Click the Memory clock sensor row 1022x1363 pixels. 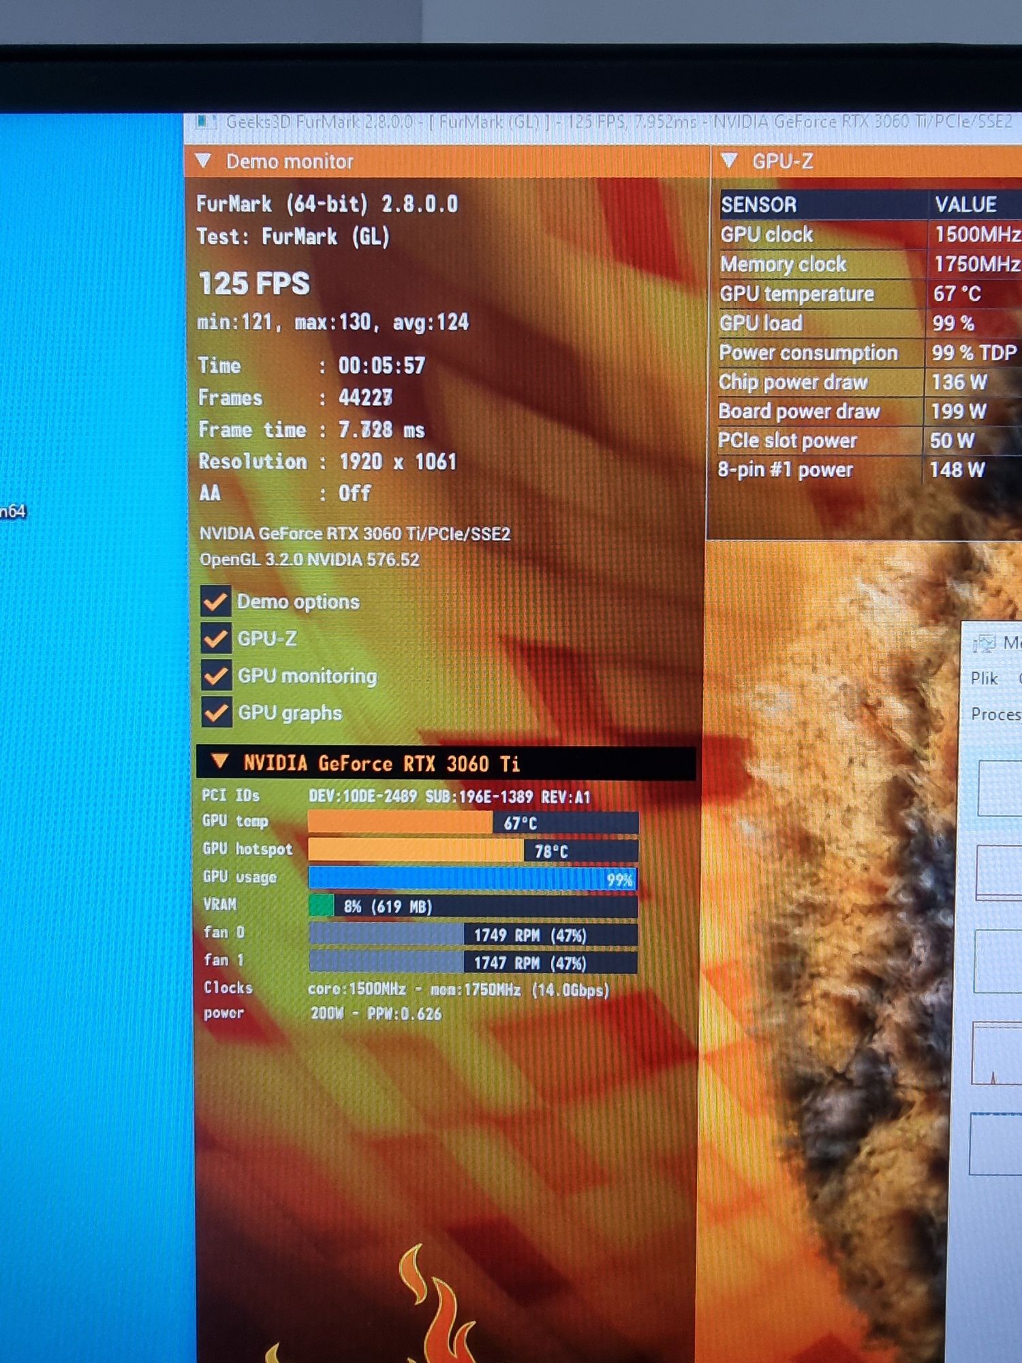point(870,264)
